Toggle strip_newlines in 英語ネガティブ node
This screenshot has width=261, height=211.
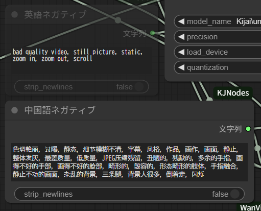82,87
